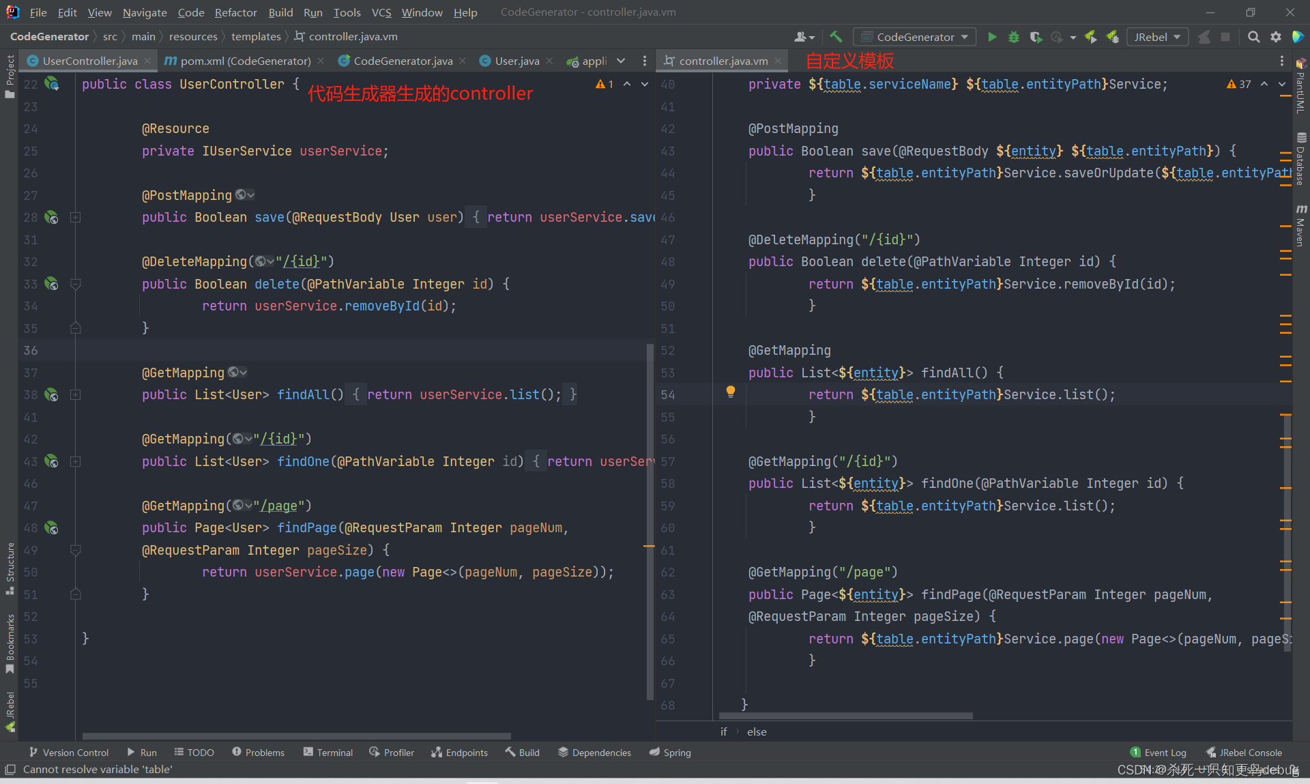Screen dimensions: 1310x784
Task: Start Debug with the bug icon
Action: (x=1014, y=37)
